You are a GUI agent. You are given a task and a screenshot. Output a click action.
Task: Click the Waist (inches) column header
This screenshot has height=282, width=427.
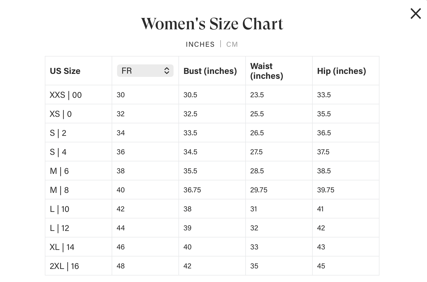[x=266, y=71]
